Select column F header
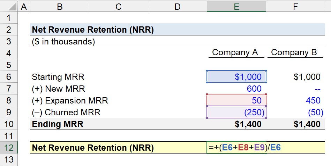 (295, 7)
